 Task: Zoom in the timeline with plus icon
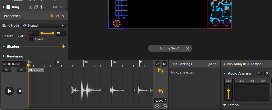pos(164,106)
